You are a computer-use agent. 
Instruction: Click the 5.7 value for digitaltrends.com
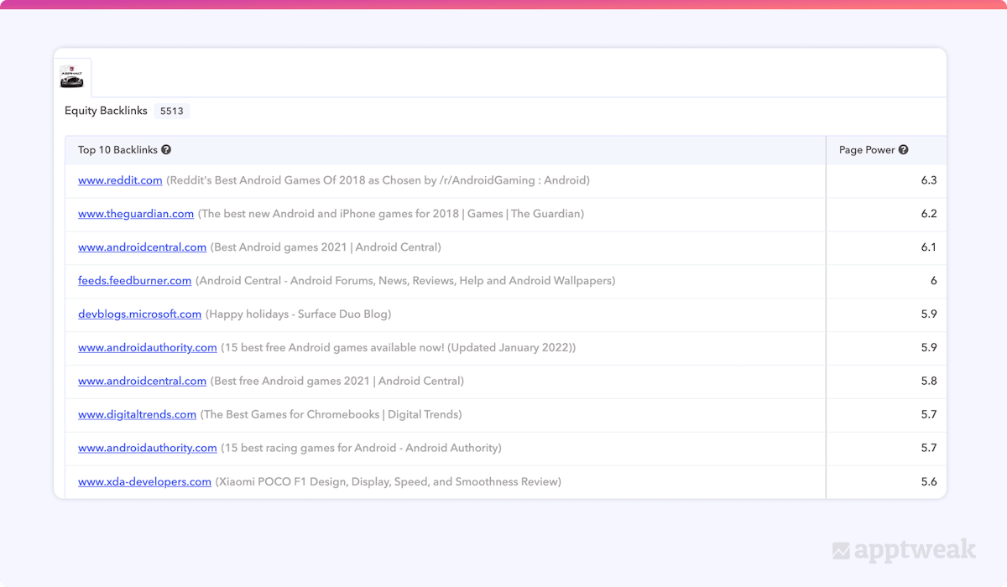point(928,414)
